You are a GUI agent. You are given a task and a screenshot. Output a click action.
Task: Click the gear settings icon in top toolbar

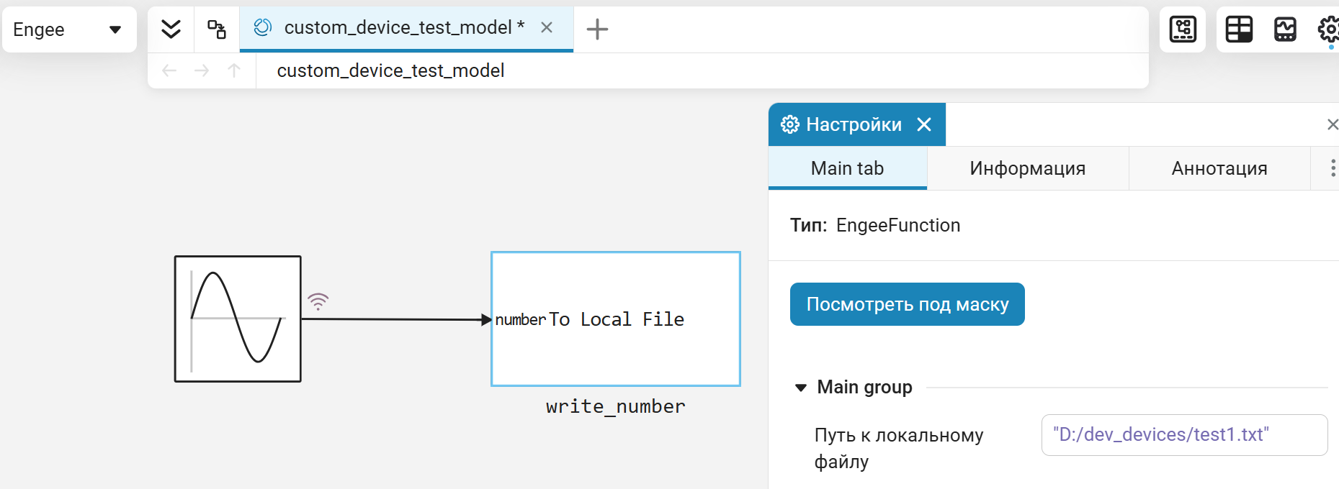click(x=1329, y=29)
